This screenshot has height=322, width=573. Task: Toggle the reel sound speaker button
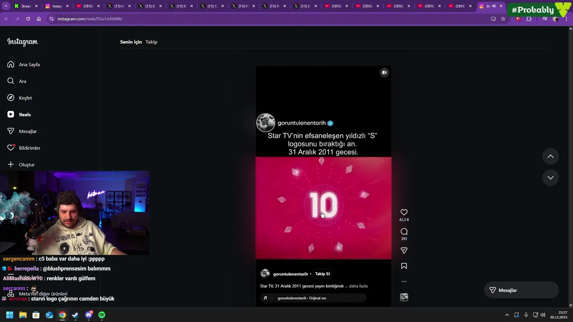tap(384, 72)
